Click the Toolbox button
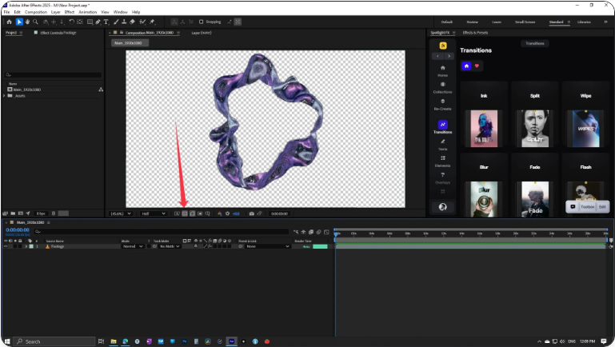Viewport: 615px width, 347px height. pos(587,206)
